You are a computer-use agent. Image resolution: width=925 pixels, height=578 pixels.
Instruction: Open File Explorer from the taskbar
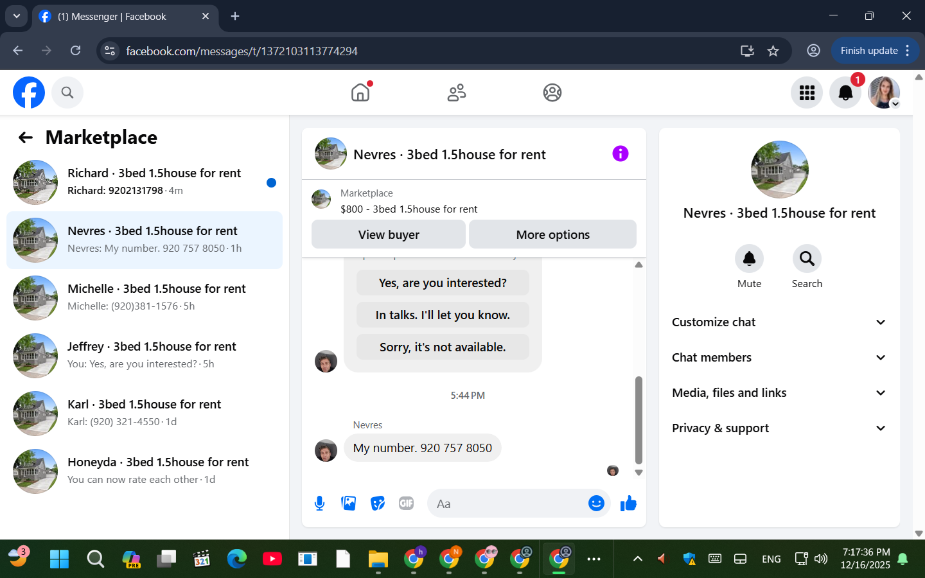tap(378, 559)
